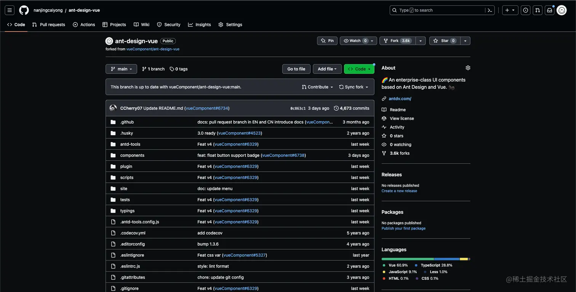Open the 1 branch link
576x292 pixels.
tap(153, 69)
